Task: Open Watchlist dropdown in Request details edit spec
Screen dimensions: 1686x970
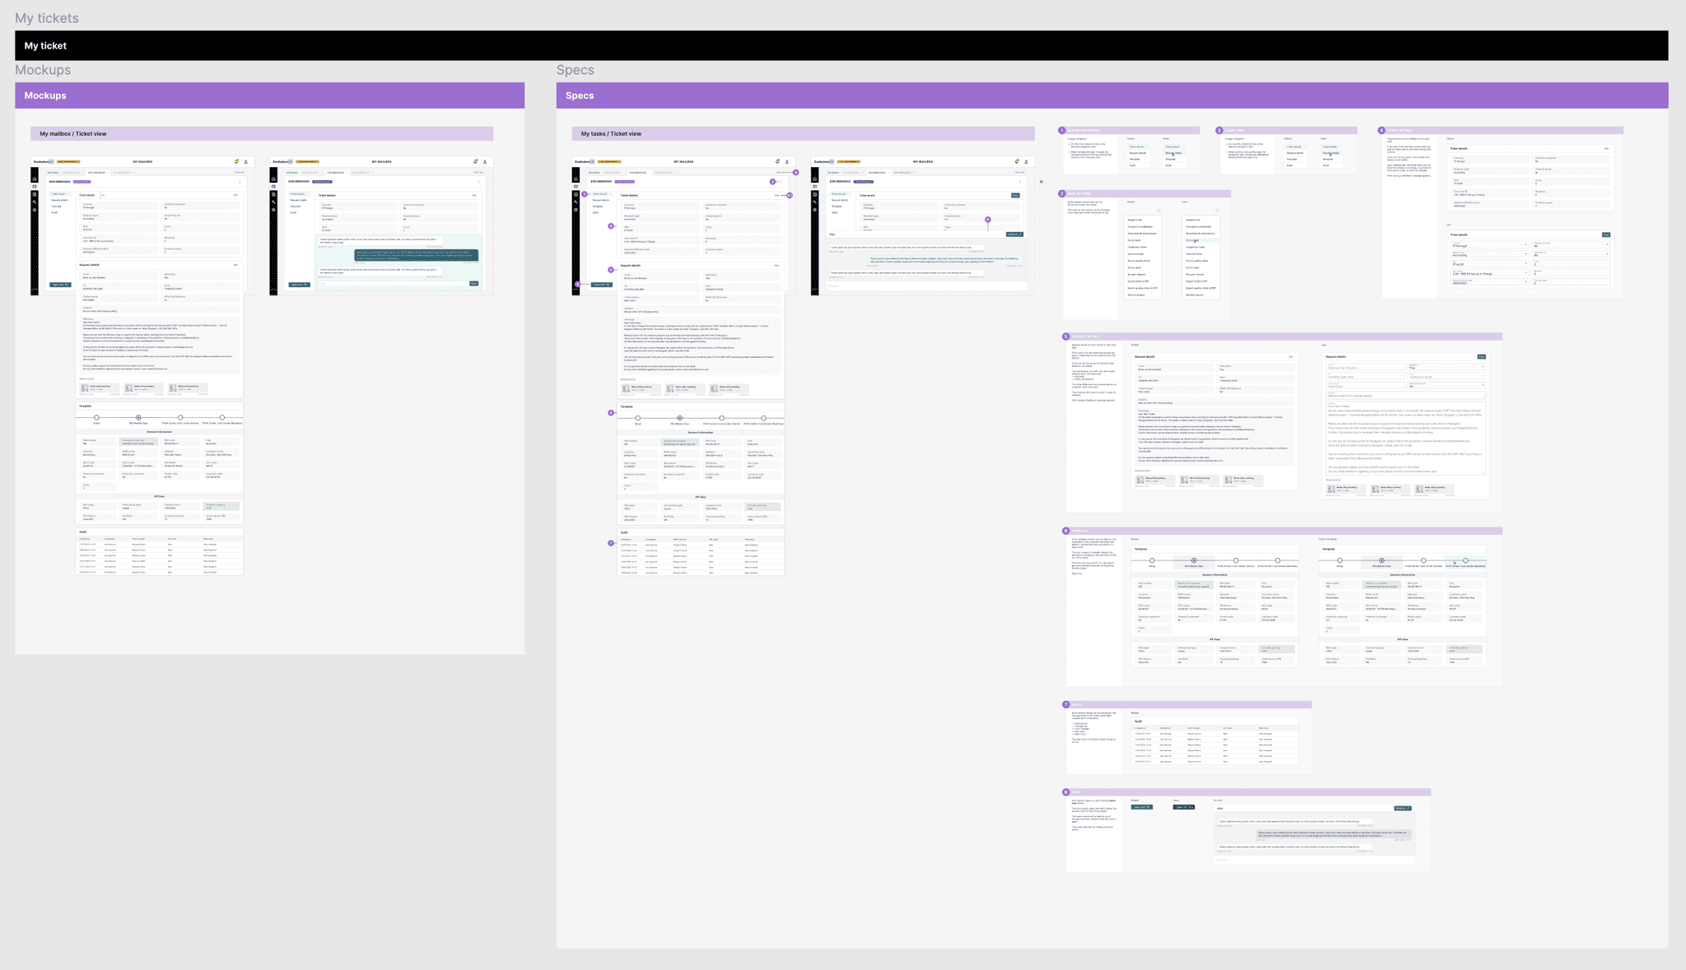Action: click(1446, 367)
